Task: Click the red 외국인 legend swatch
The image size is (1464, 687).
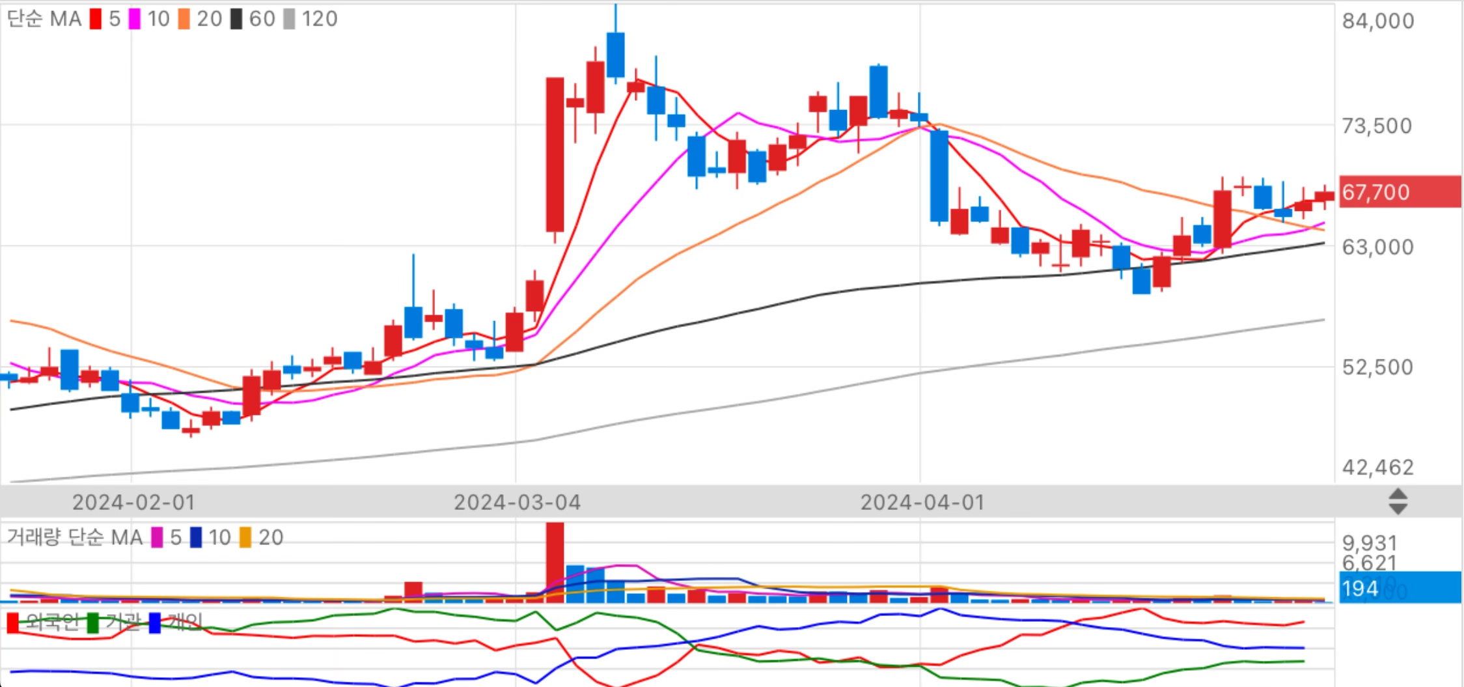Action: point(12,623)
